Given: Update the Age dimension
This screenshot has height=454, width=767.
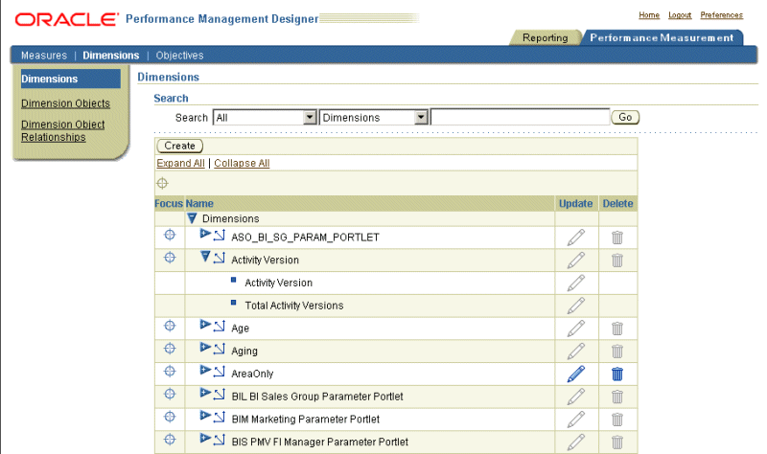Looking at the screenshot, I should tap(576, 329).
